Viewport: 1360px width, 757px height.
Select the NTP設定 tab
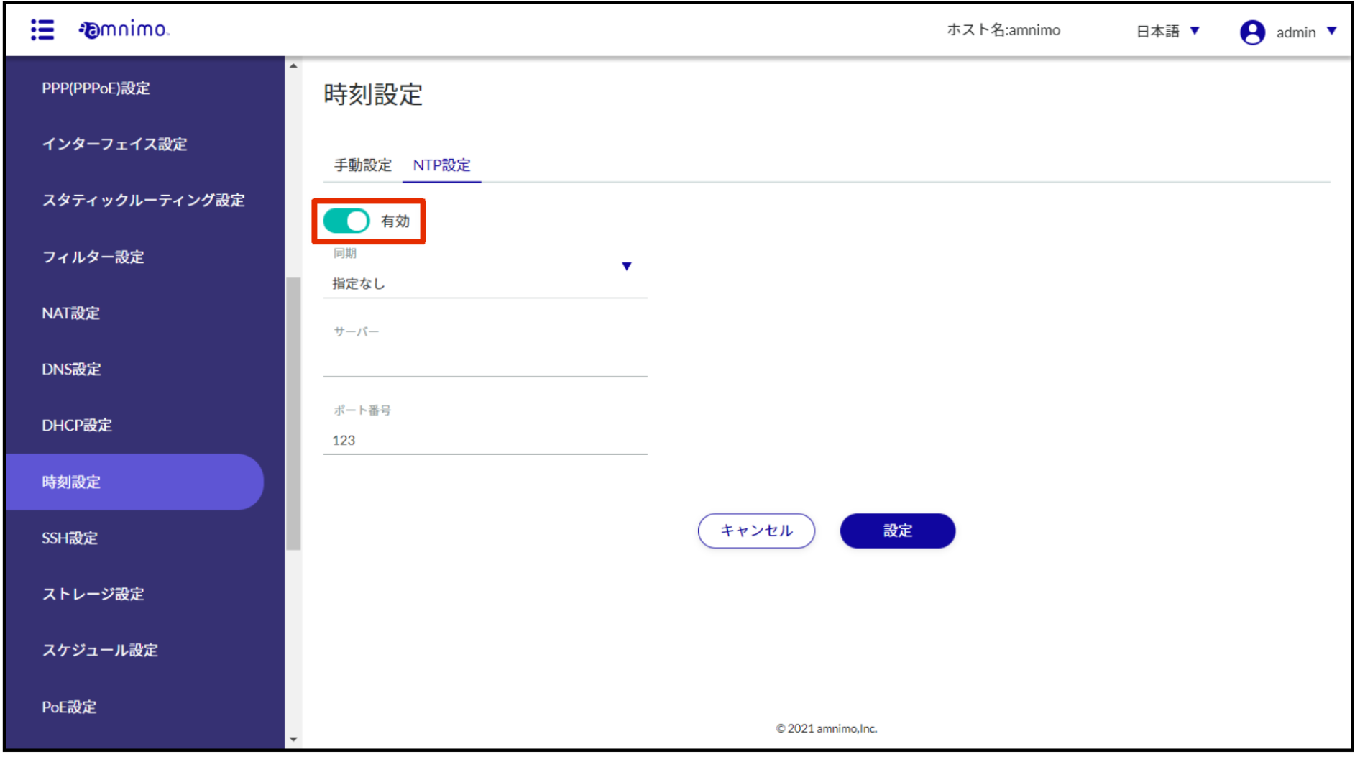point(441,165)
